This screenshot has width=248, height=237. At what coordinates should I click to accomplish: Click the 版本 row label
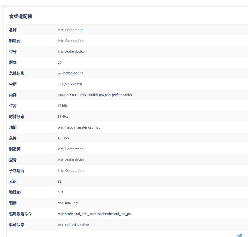[x=13, y=62]
